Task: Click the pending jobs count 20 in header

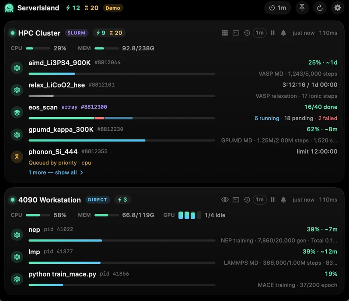Action: [x=91, y=8]
